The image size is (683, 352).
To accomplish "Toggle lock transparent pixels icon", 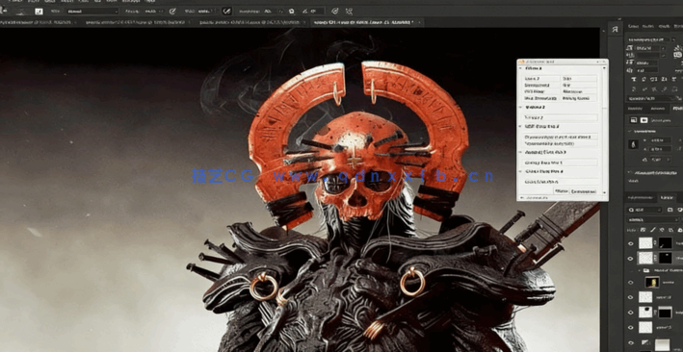I will tap(644, 230).
